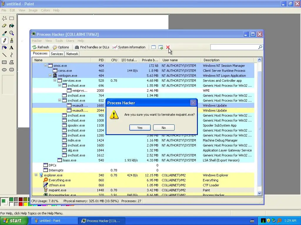Sort by the PID column header

point(98,60)
